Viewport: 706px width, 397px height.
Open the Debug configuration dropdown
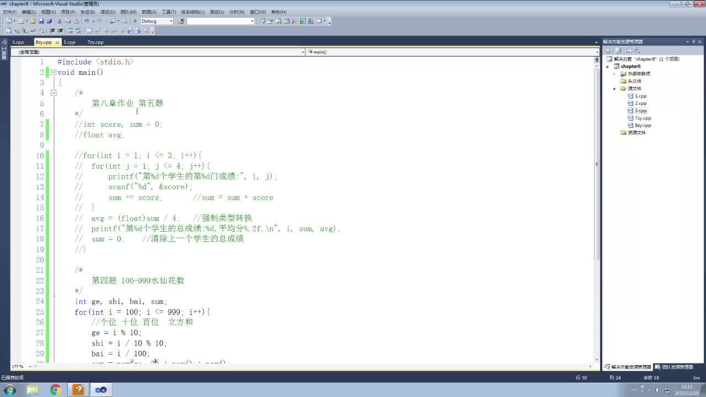[171, 21]
